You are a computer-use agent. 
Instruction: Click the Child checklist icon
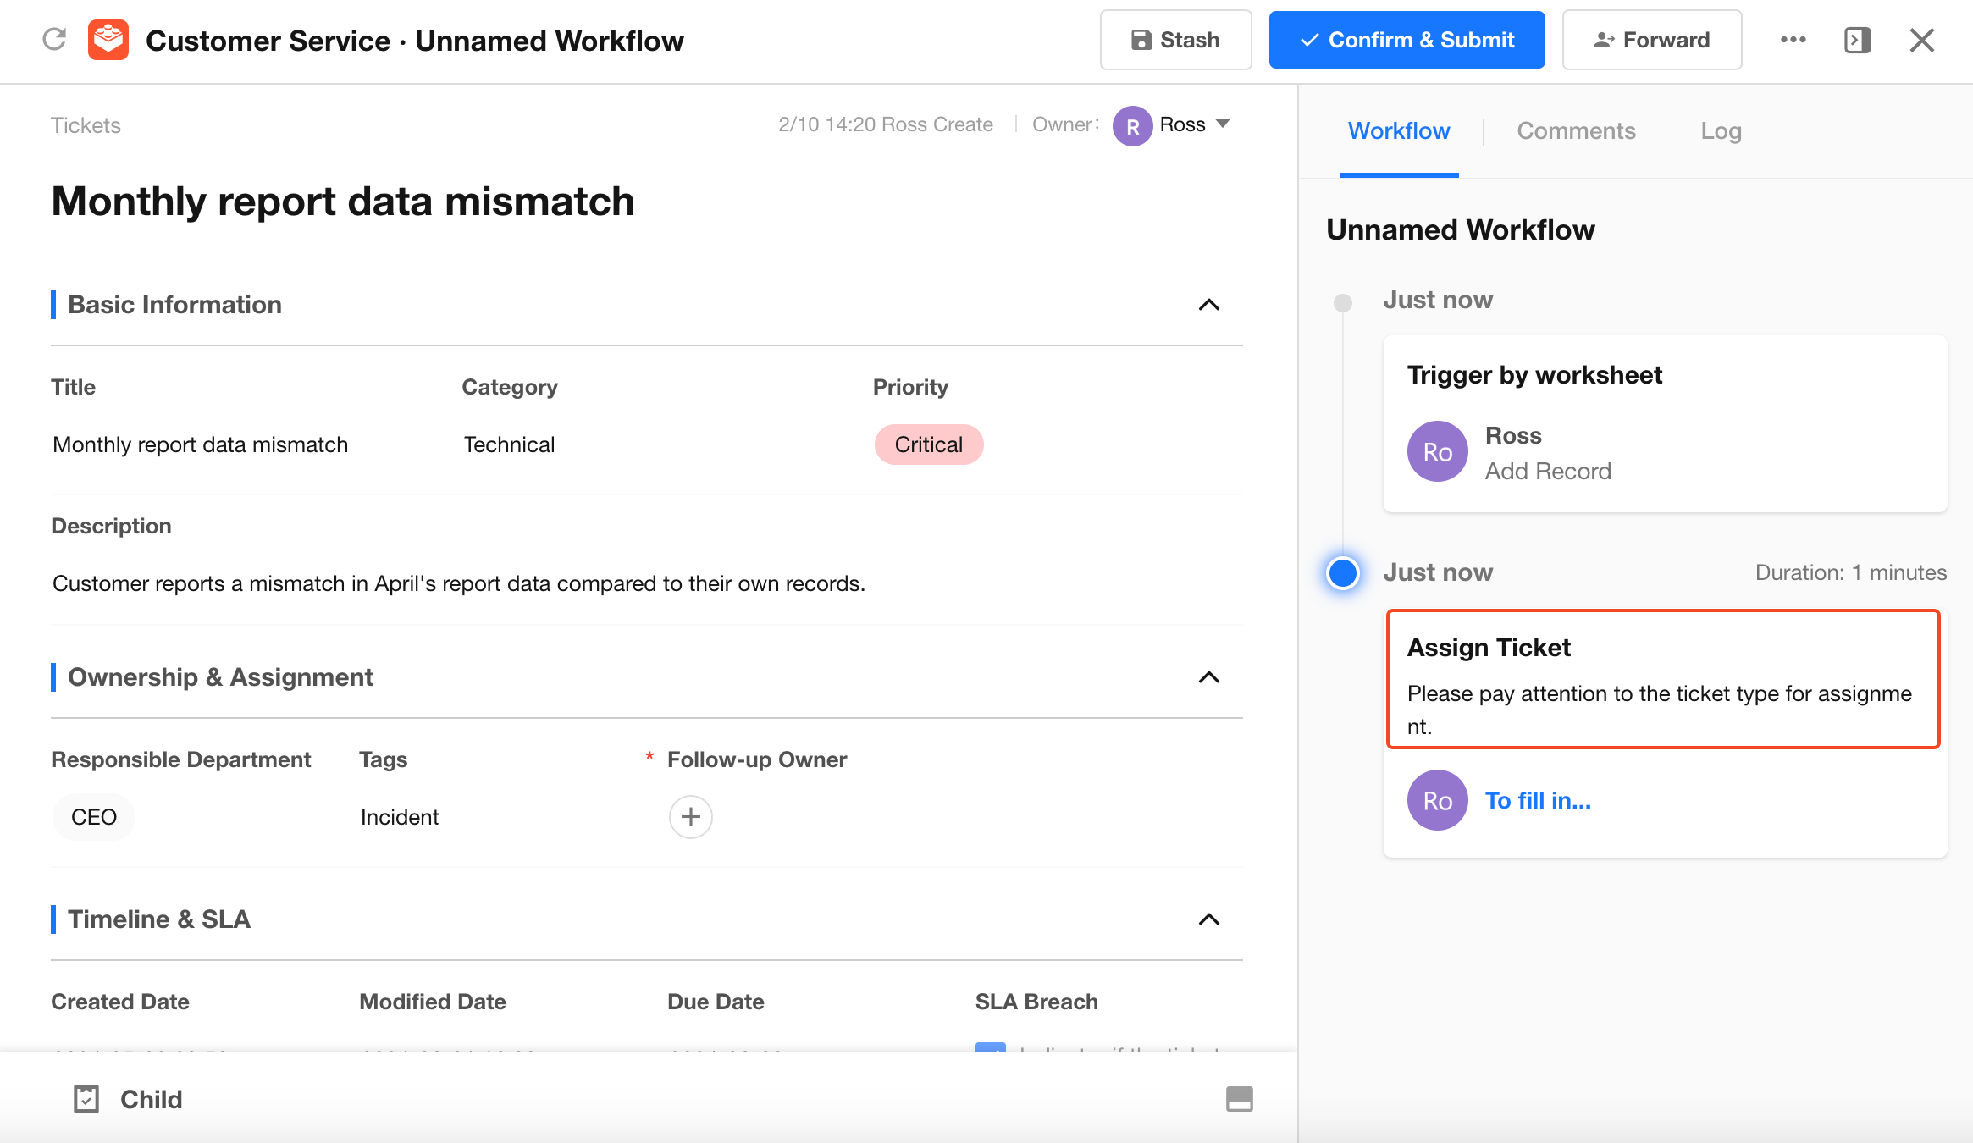(x=86, y=1099)
